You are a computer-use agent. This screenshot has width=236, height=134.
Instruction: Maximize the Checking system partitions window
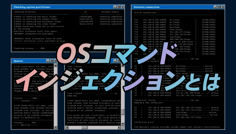point(119,7)
